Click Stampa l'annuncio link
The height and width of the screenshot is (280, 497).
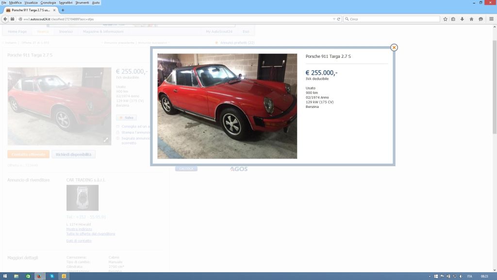click(136, 132)
